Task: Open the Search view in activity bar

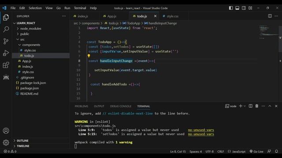Action: pos(6,29)
